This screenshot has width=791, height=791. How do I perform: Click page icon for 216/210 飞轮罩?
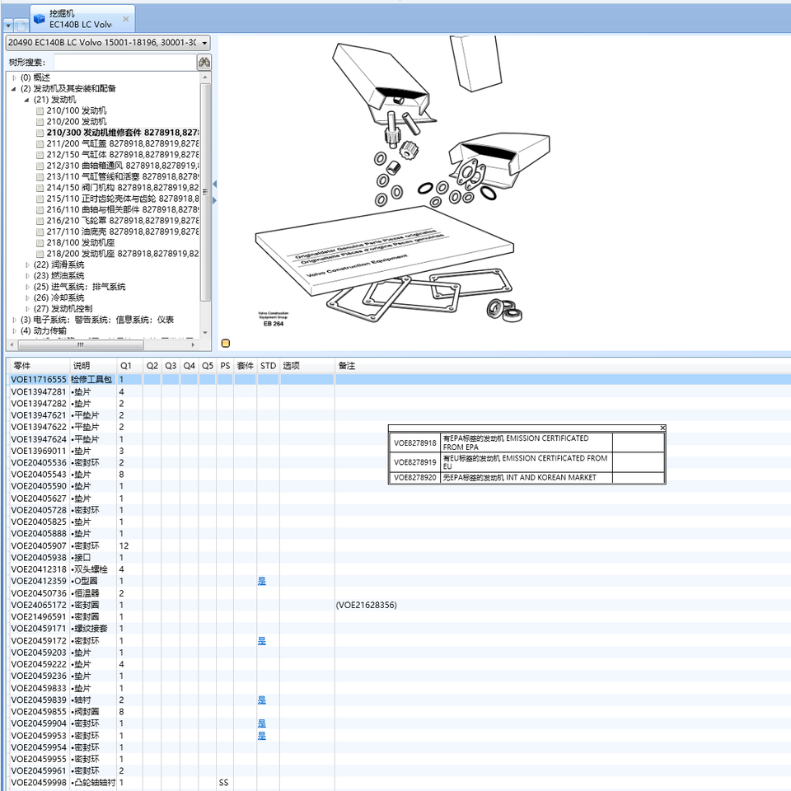coord(40,221)
